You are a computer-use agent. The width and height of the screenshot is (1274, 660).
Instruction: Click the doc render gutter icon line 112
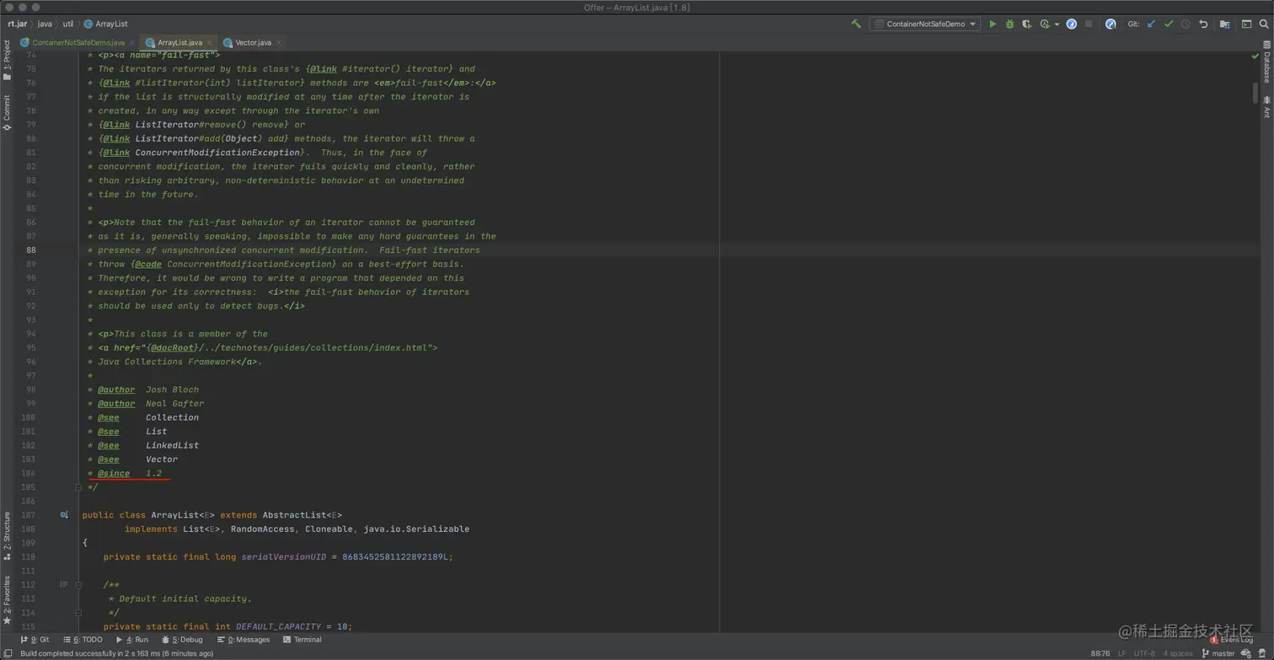pyautogui.click(x=63, y=584)
